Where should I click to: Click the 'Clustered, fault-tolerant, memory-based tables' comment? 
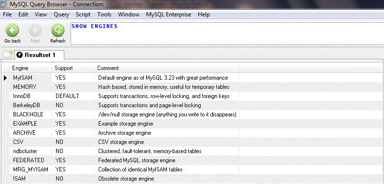tap(149, 151)
